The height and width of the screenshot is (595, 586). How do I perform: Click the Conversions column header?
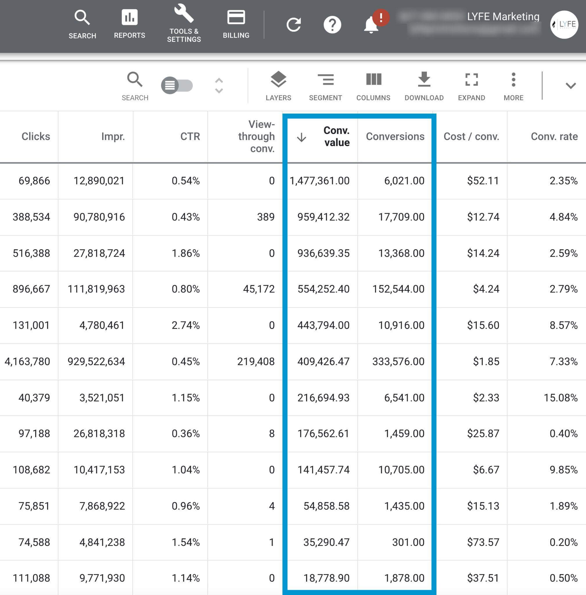click(x=395, y=137)
